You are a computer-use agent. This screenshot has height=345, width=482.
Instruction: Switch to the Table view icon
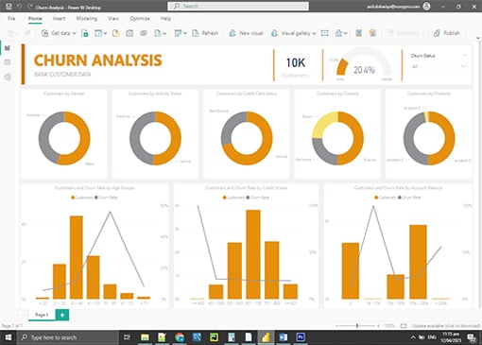pyautogui.click(x=8, y=62)
